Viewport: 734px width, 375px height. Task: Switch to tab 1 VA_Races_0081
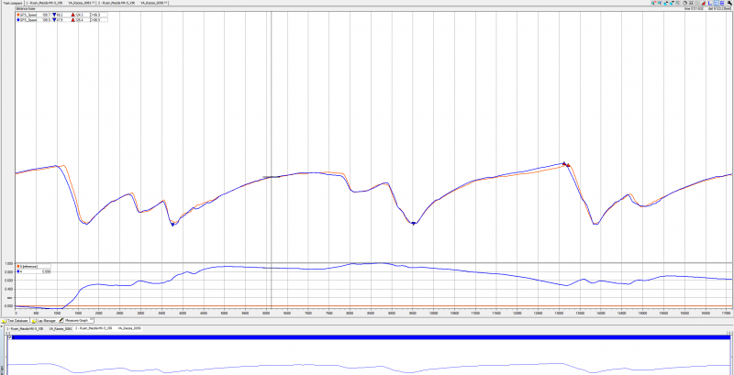tap(60, 4)
